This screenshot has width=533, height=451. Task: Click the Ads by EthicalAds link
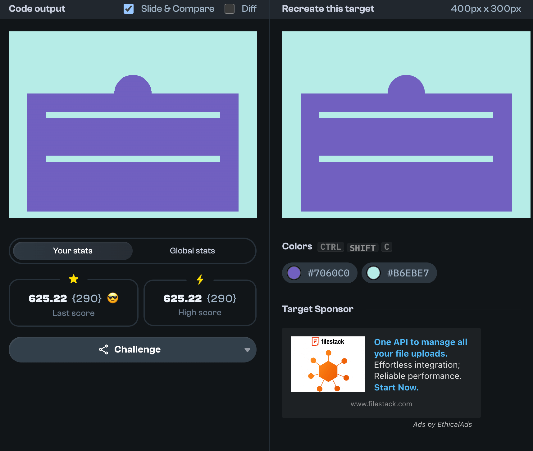pyautogui.click(x=442, y=424)
